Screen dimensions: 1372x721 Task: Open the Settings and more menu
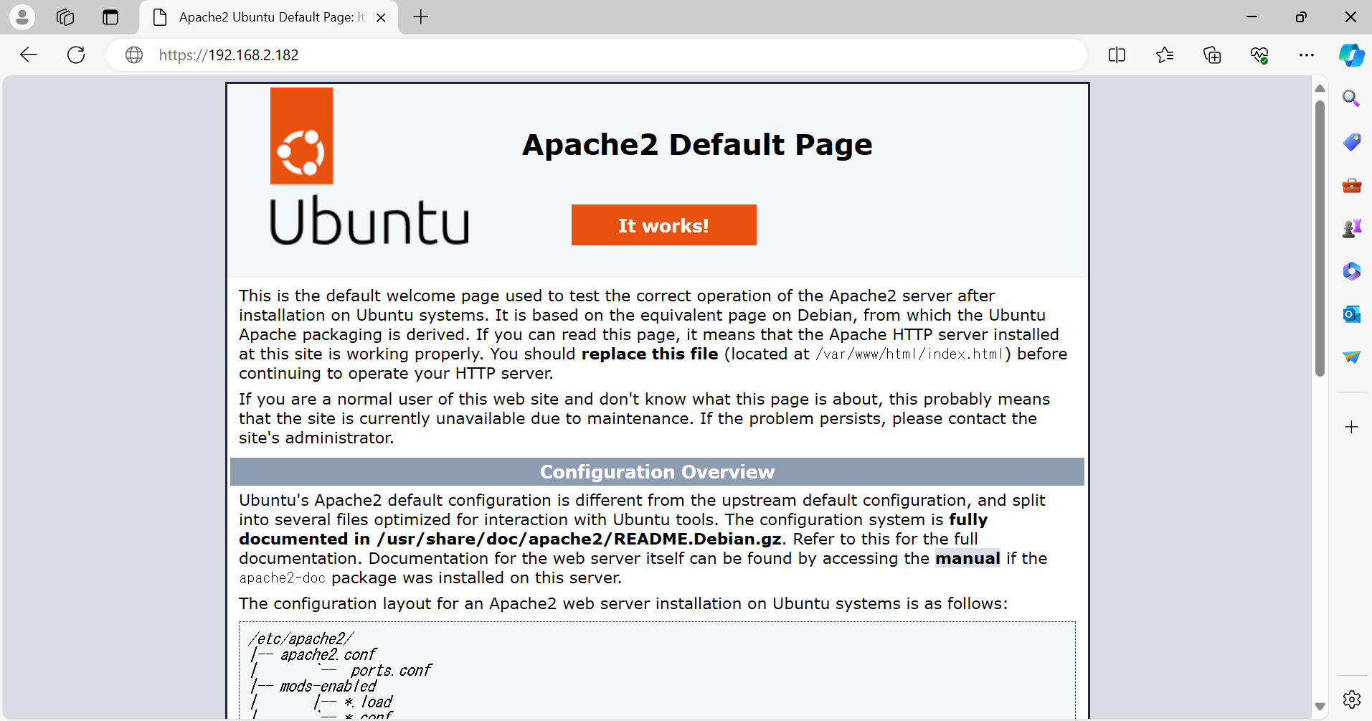(1307, 55)
